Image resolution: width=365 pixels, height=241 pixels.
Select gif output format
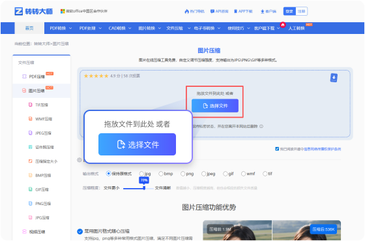pyautogui.click(x=226, y=174)
